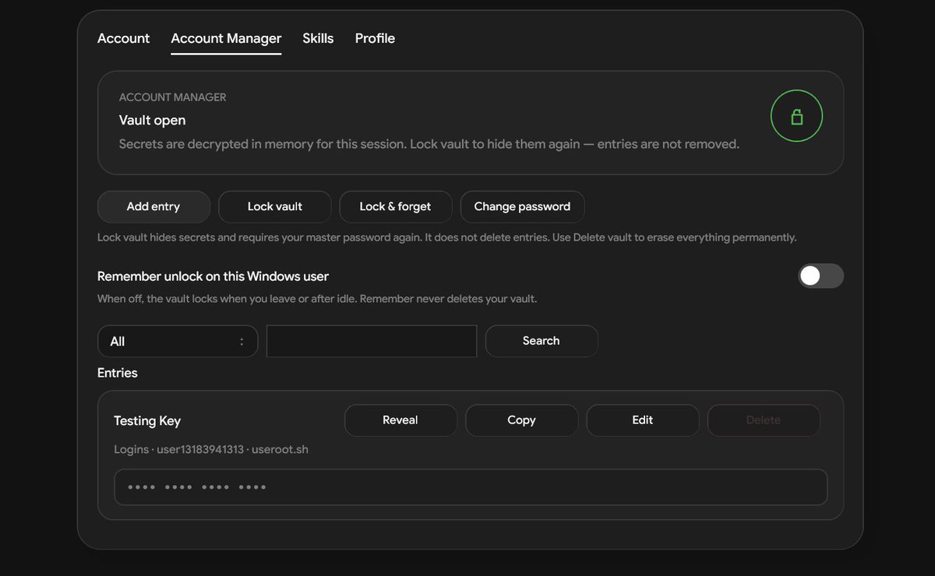Open Change password
The height and width of the screenshot is (576, 935).
pos(522,206)
